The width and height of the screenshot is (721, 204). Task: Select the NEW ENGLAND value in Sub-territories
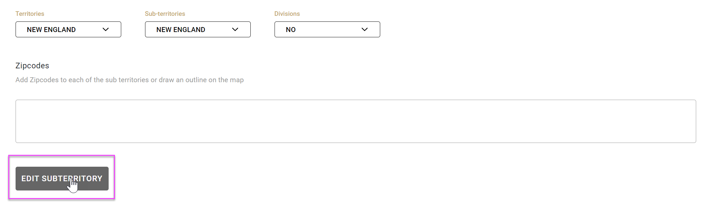click(181, 30)
